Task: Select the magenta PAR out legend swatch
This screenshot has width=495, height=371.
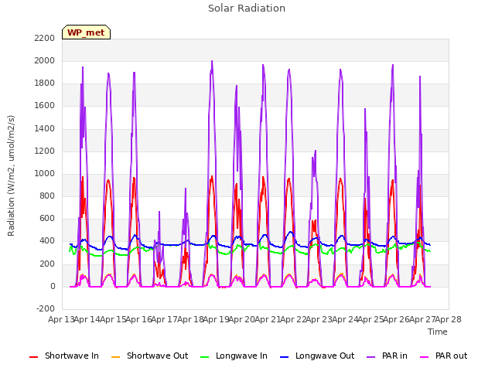Action: [x=425, y=357]
